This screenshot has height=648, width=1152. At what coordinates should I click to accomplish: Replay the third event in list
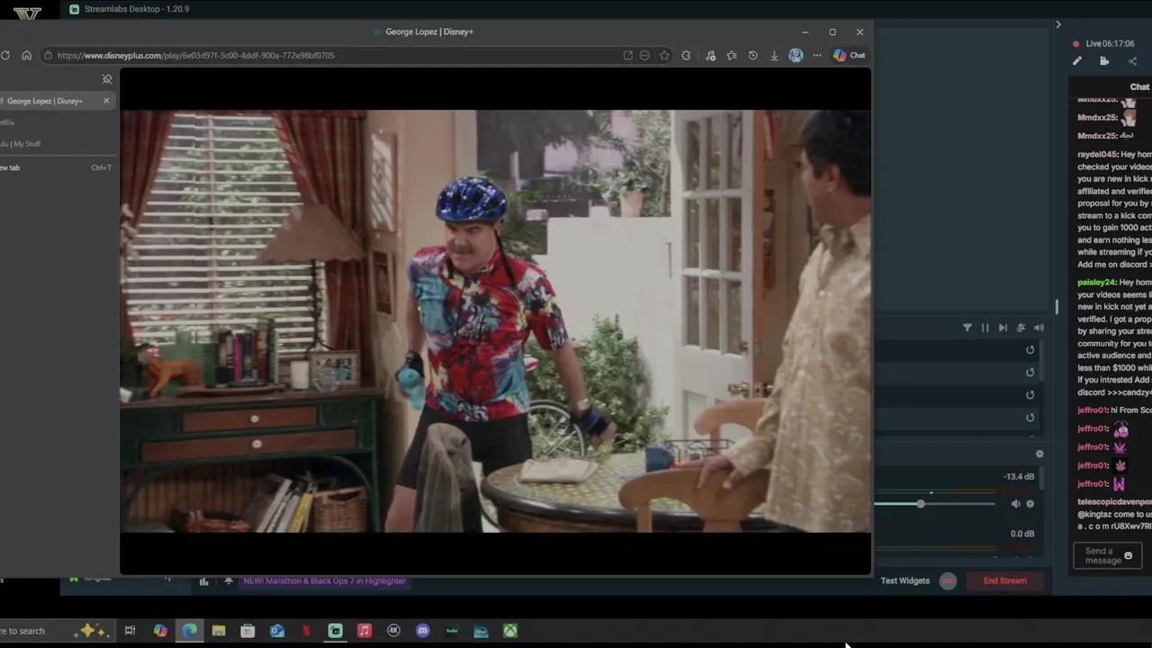tap(1030, 395)
